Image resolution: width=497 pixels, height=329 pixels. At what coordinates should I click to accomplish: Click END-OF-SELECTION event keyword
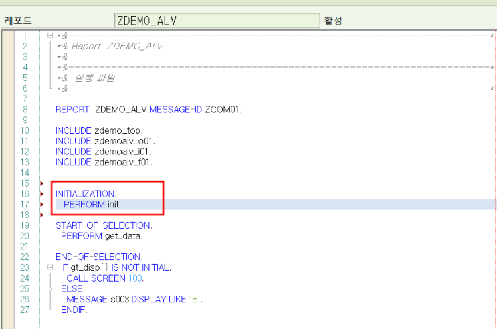99,257
